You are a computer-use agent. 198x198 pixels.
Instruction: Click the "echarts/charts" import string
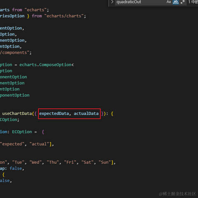tap(64, 16)
